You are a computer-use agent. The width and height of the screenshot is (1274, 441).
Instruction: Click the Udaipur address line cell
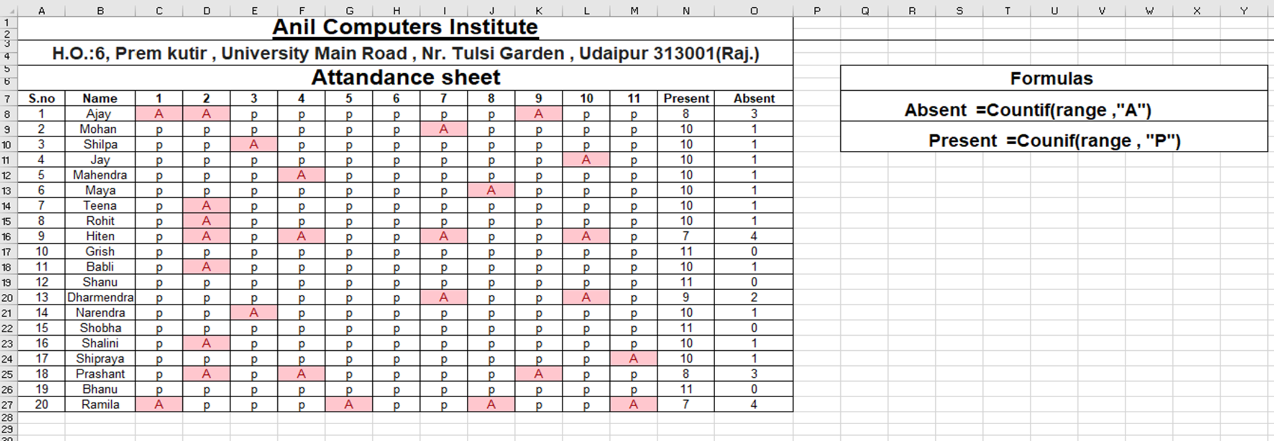(x=405, y=53)
